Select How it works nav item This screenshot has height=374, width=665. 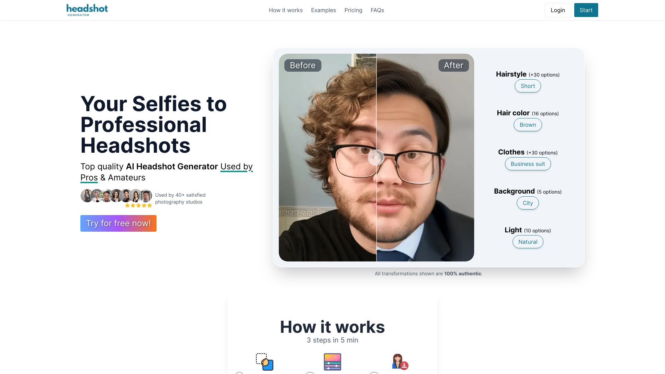[x=286, y=10]
